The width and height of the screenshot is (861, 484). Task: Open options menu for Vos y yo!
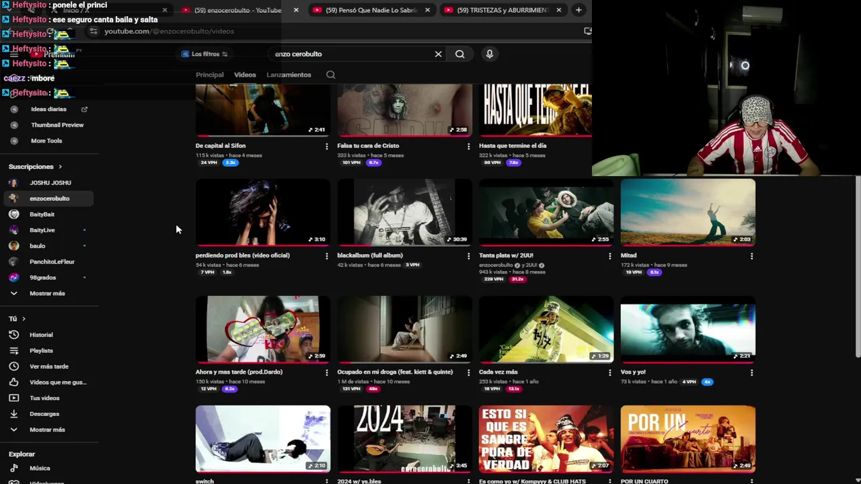tap(752, 372)
